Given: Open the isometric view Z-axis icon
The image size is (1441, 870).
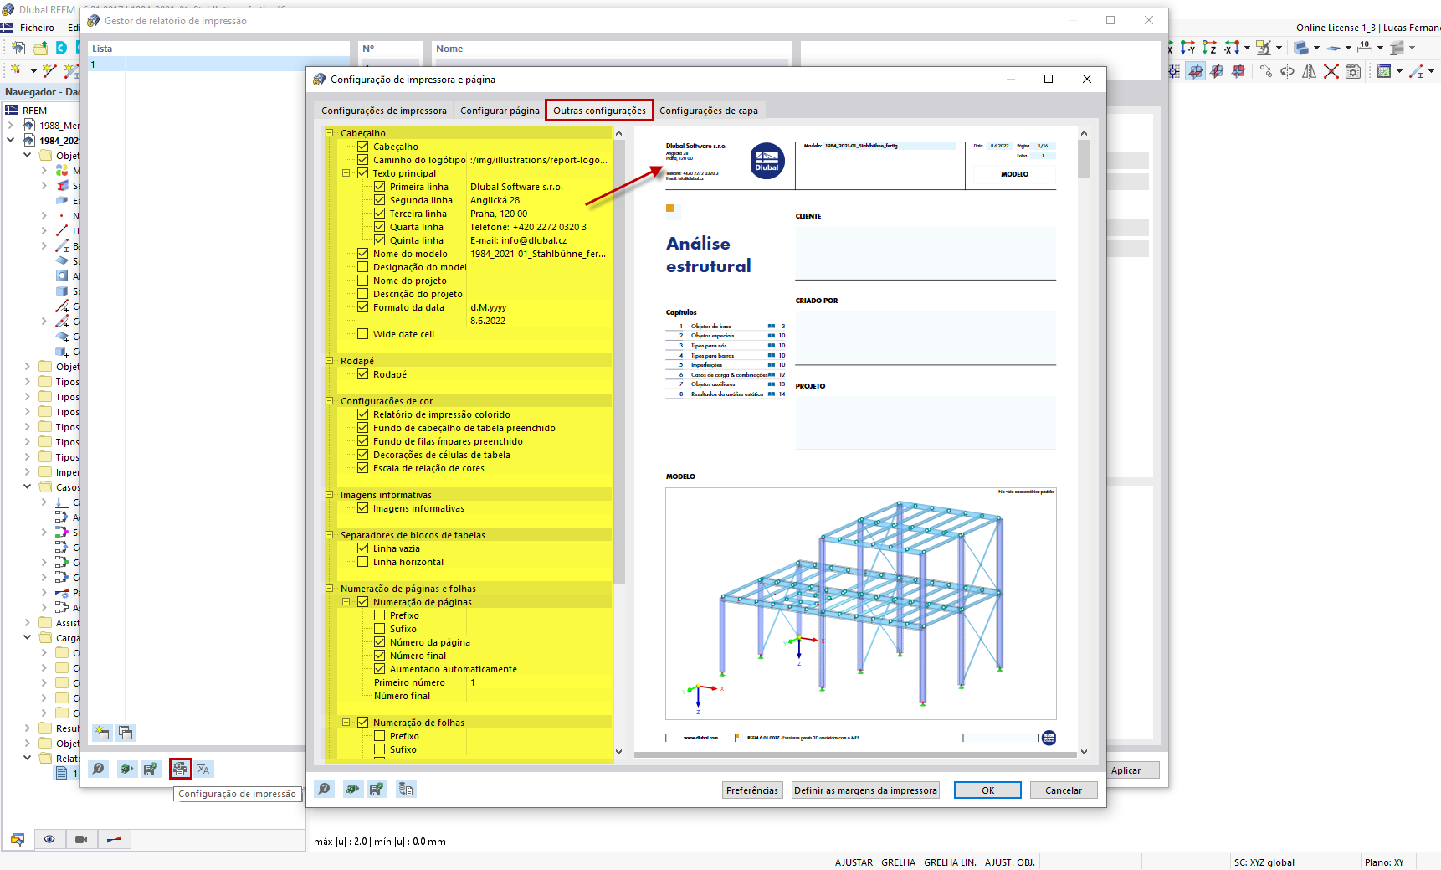Looking at the screenshot, I should pyautogui.click(x=1209, y=48).
